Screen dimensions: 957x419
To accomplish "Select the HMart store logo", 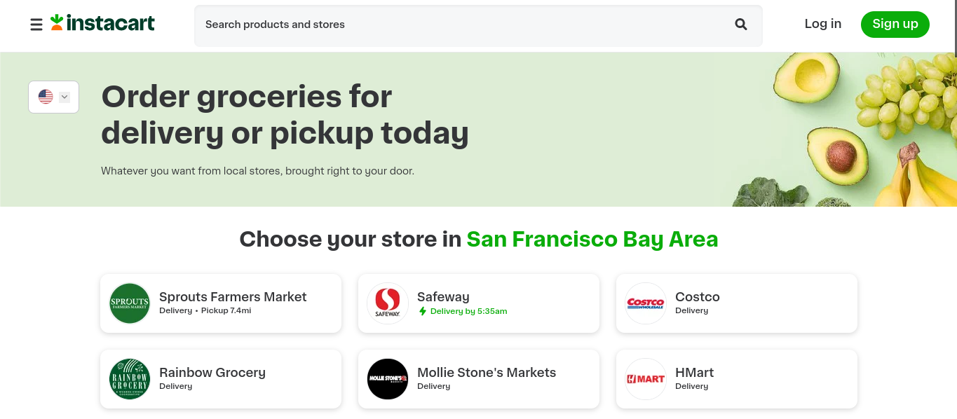I will (646, 379).
